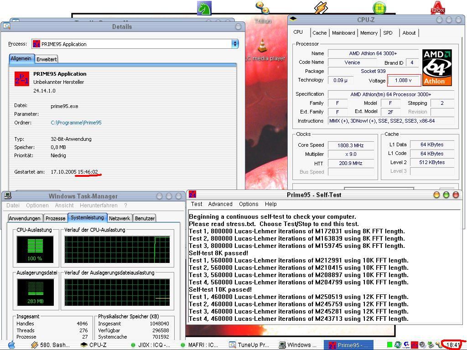Open the Ansicht menu in Task-Manager
Image resolution: width=467 pixels, height=350 pixels.
tap(64, 206)
